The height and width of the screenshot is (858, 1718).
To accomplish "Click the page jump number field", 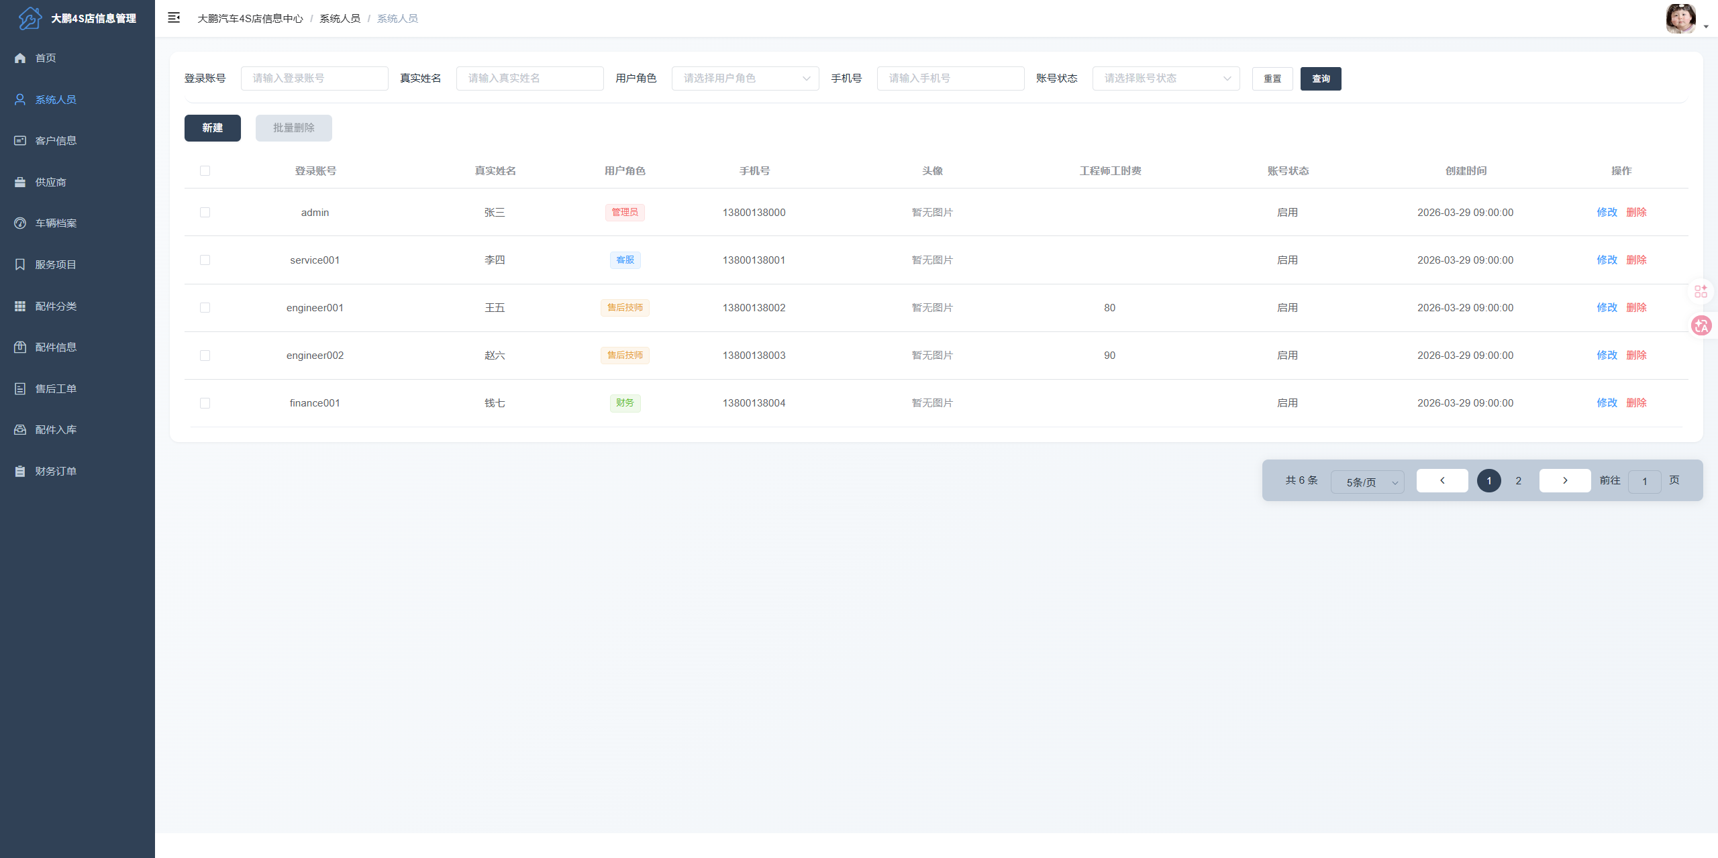I will click(1644, 482).
